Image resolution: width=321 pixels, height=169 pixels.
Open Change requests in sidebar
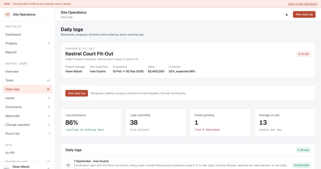pos(28,125)
